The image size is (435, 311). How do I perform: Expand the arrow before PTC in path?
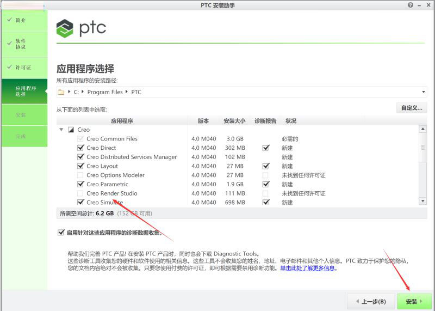[127, 92]
